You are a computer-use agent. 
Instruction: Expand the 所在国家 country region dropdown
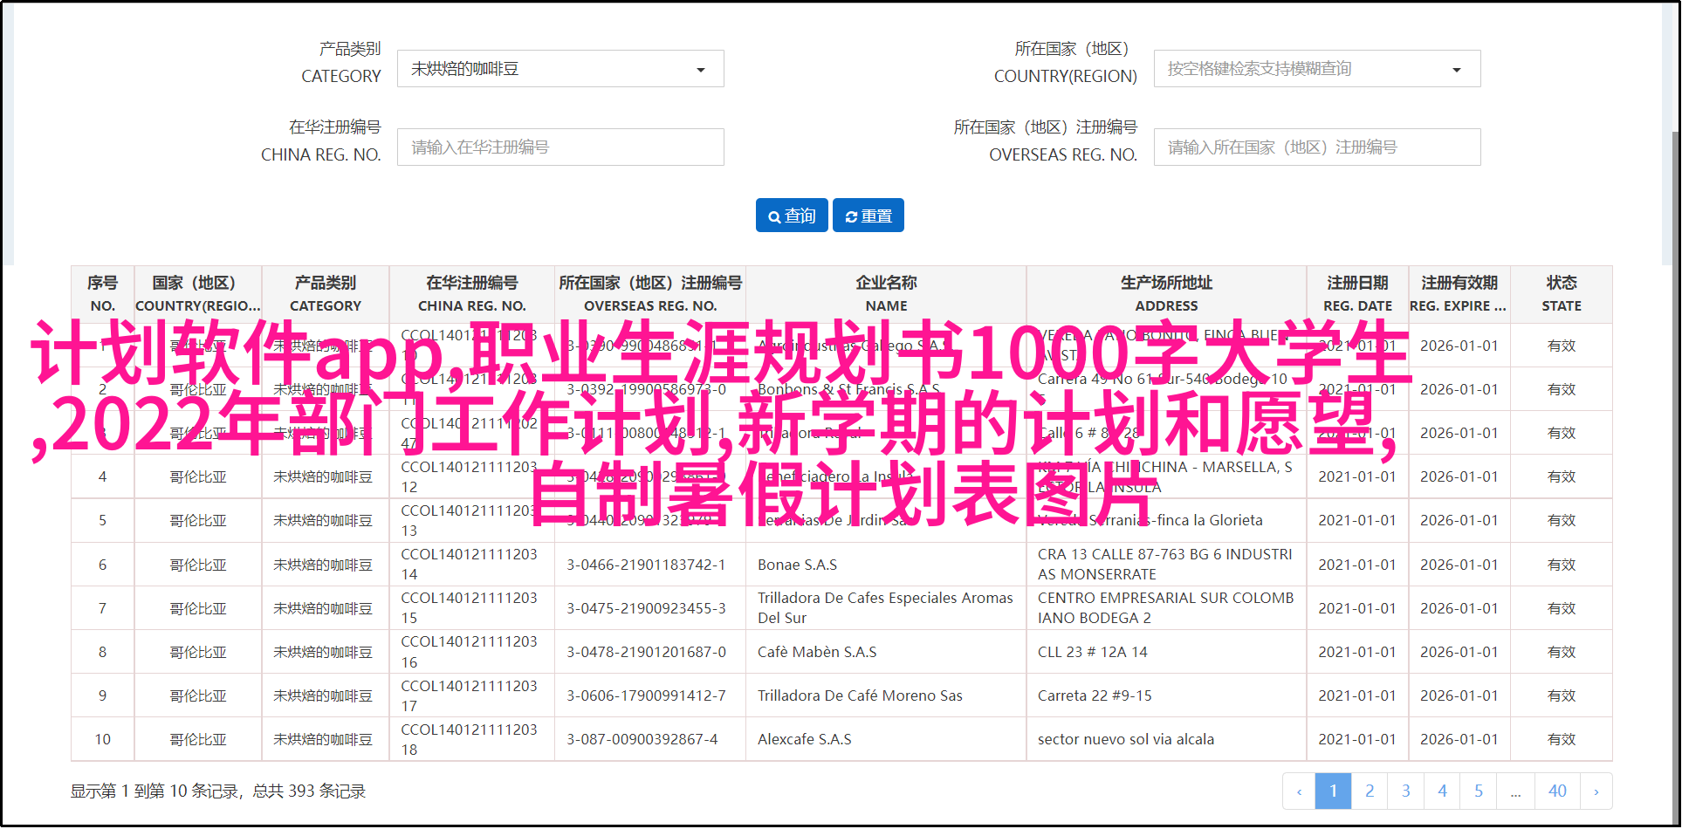click(1316, 69)
